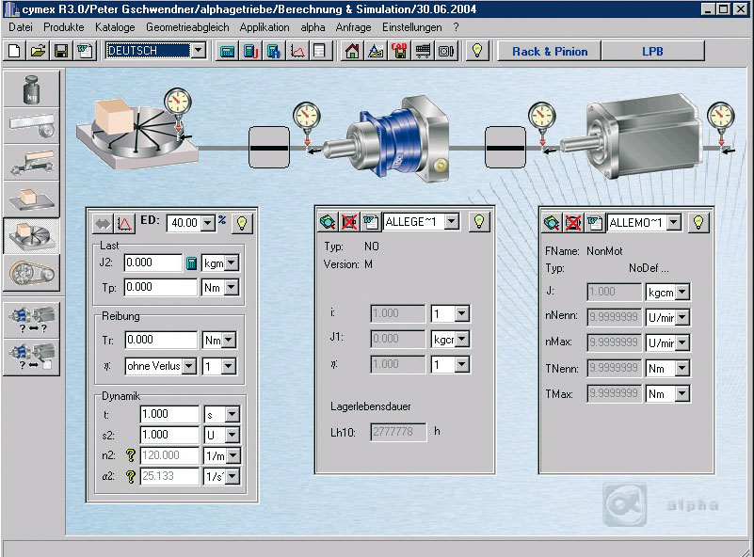Open the DEUTSCH language dropdown
This screenshot has width=754, height=557.
click(198, 51)
